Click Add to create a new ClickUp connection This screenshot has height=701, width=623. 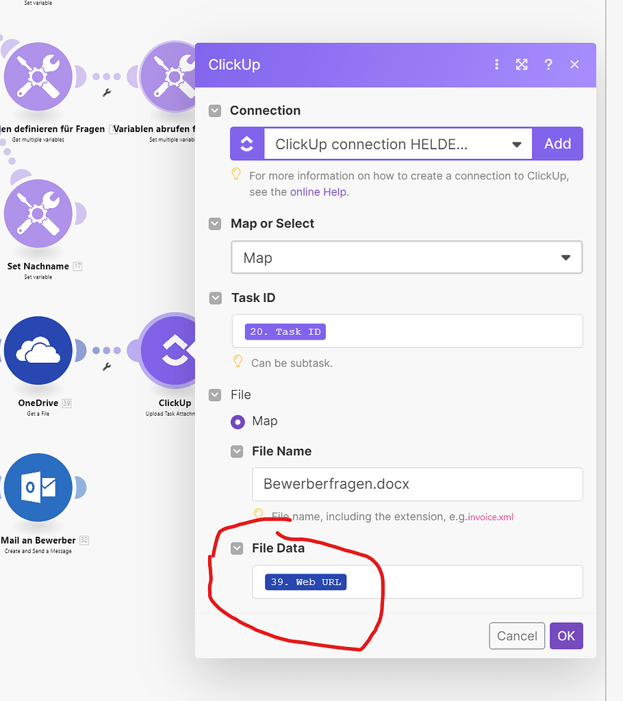point(557,144)
